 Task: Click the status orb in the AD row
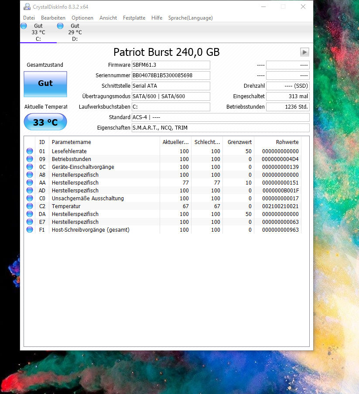pyautogui.click(x=30, y=190)
